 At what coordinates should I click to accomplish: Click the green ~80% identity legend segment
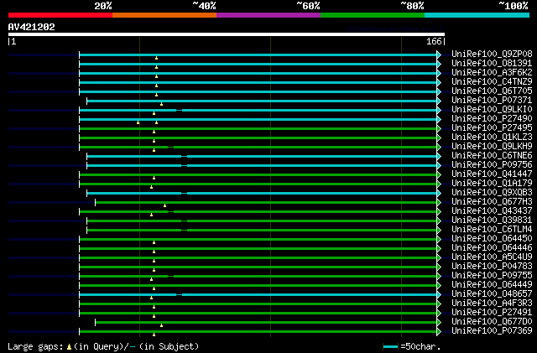click(373, 15)
